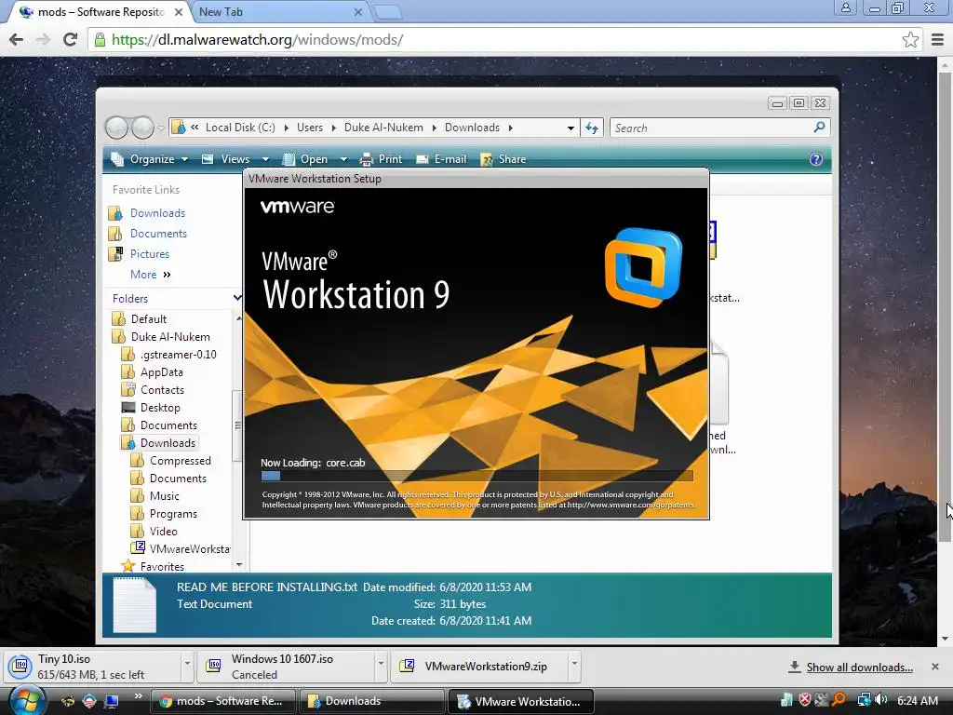
Task: Open Tiny 10.iso download options arrow
Action: 187,663
